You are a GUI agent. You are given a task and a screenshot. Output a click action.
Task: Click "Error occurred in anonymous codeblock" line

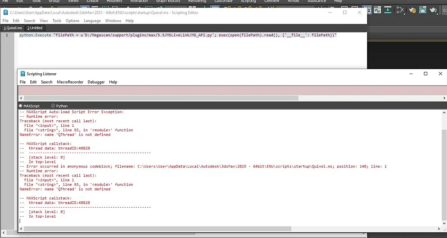[203, 166]
